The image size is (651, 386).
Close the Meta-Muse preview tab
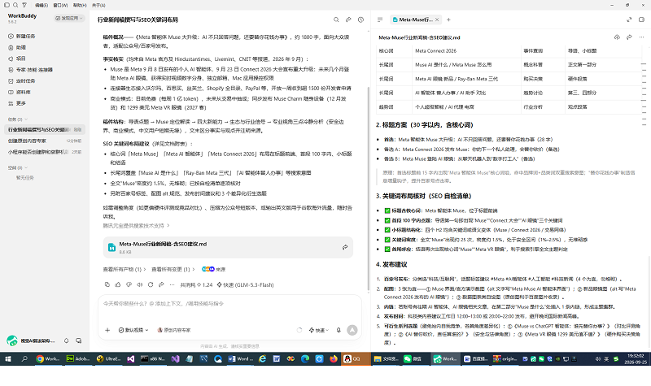click(x=437, y=20)
